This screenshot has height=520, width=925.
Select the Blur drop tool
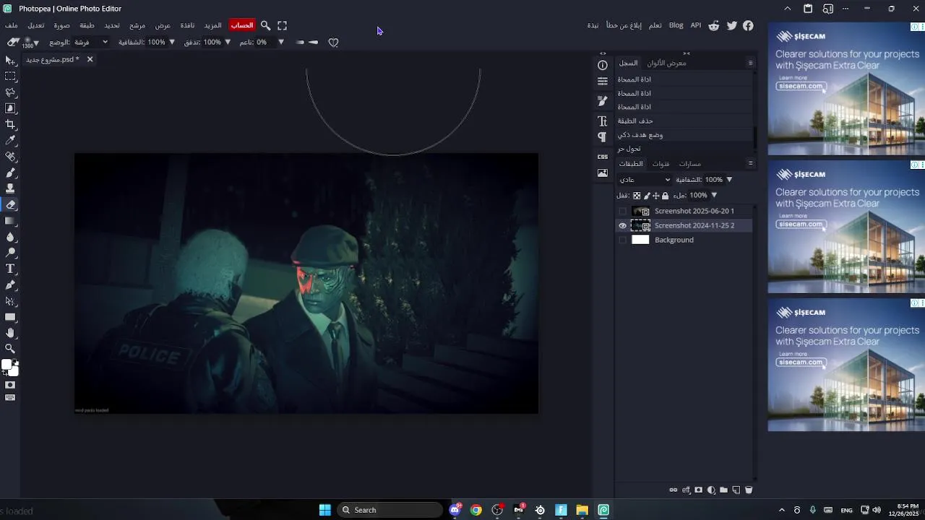point(10,237)
